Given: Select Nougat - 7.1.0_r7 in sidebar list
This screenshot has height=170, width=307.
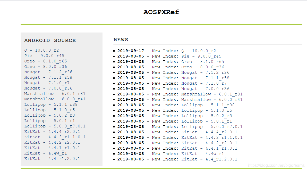Looking at the screenshot, I should click(x=47, y=83).
